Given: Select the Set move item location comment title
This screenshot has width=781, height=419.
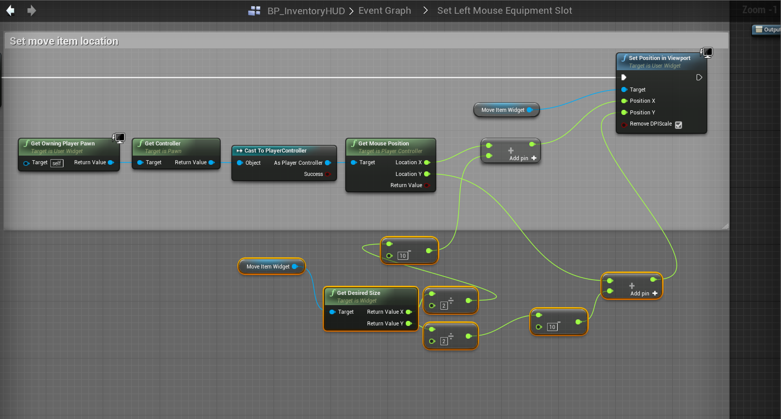Looking at the screenshot, I should point(64,41).
